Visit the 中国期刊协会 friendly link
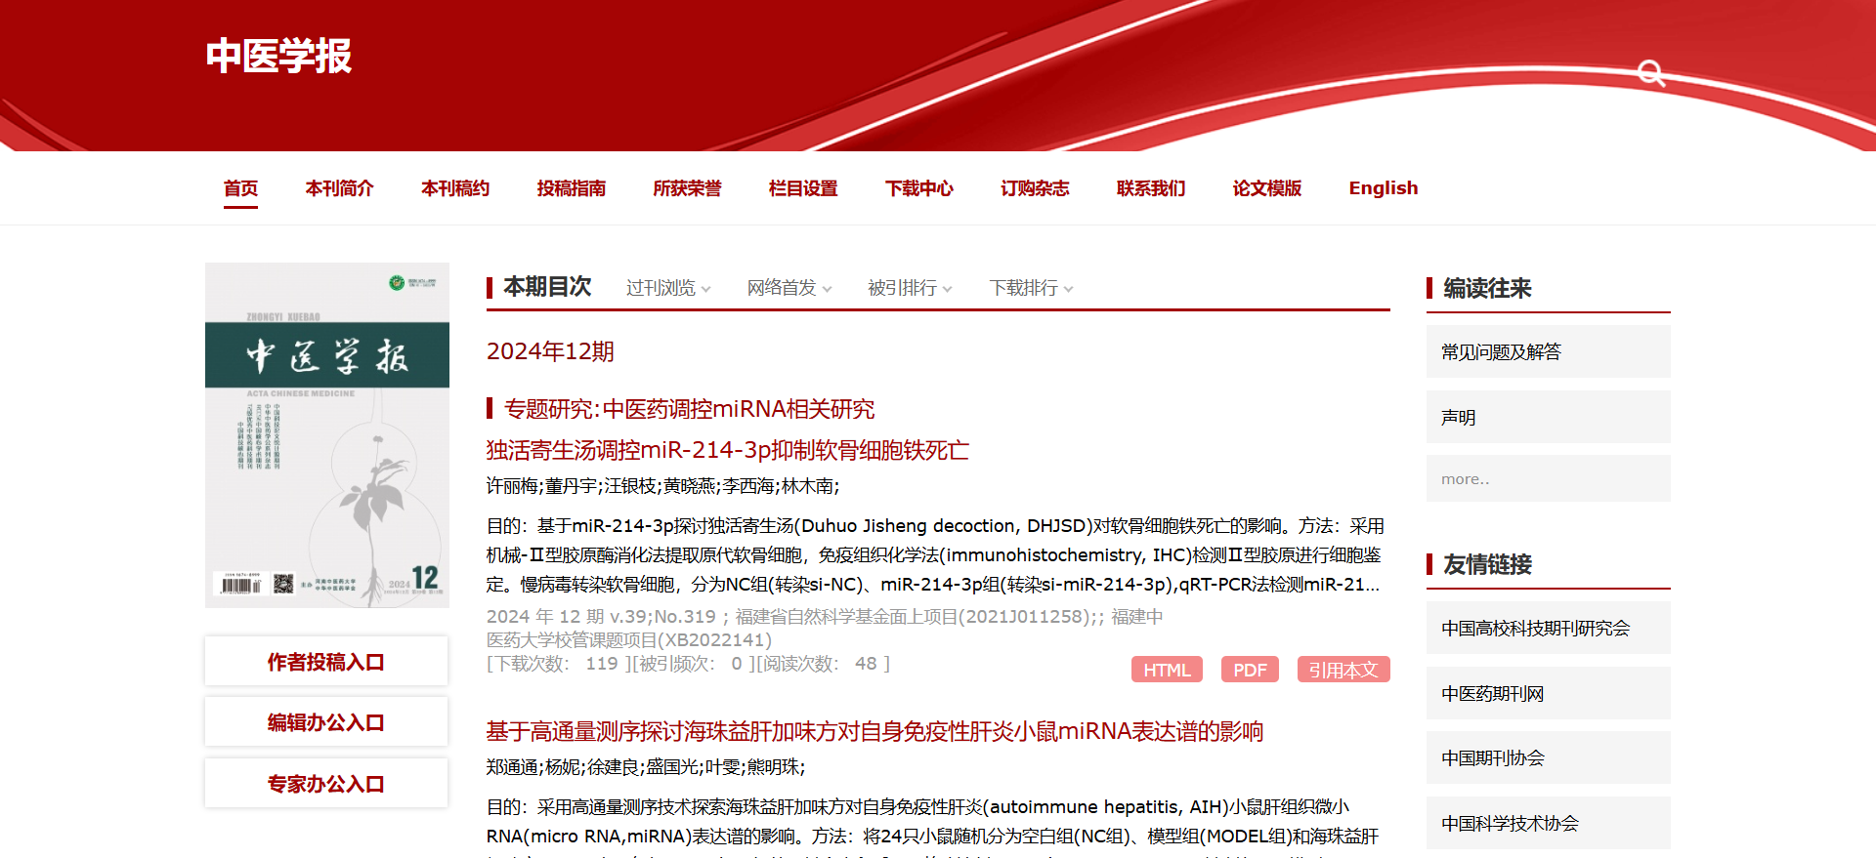Screen dimensions: 1876x858 coord(1492,758)
